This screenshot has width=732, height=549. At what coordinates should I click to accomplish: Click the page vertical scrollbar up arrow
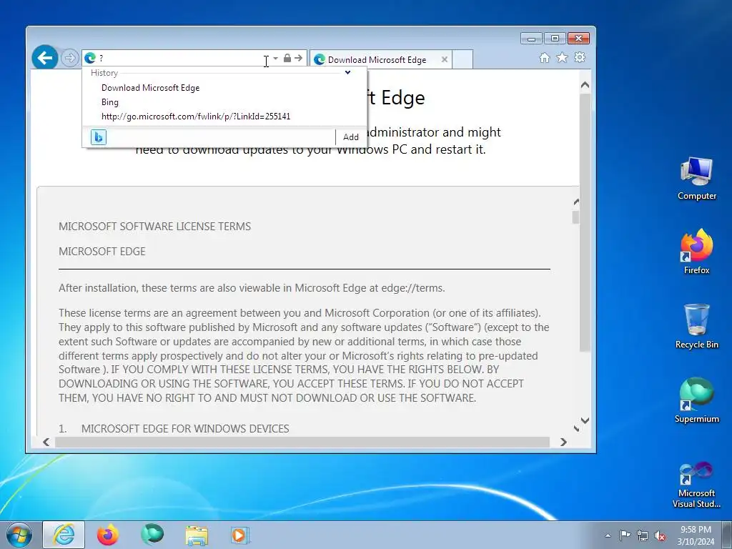[585, 85]
